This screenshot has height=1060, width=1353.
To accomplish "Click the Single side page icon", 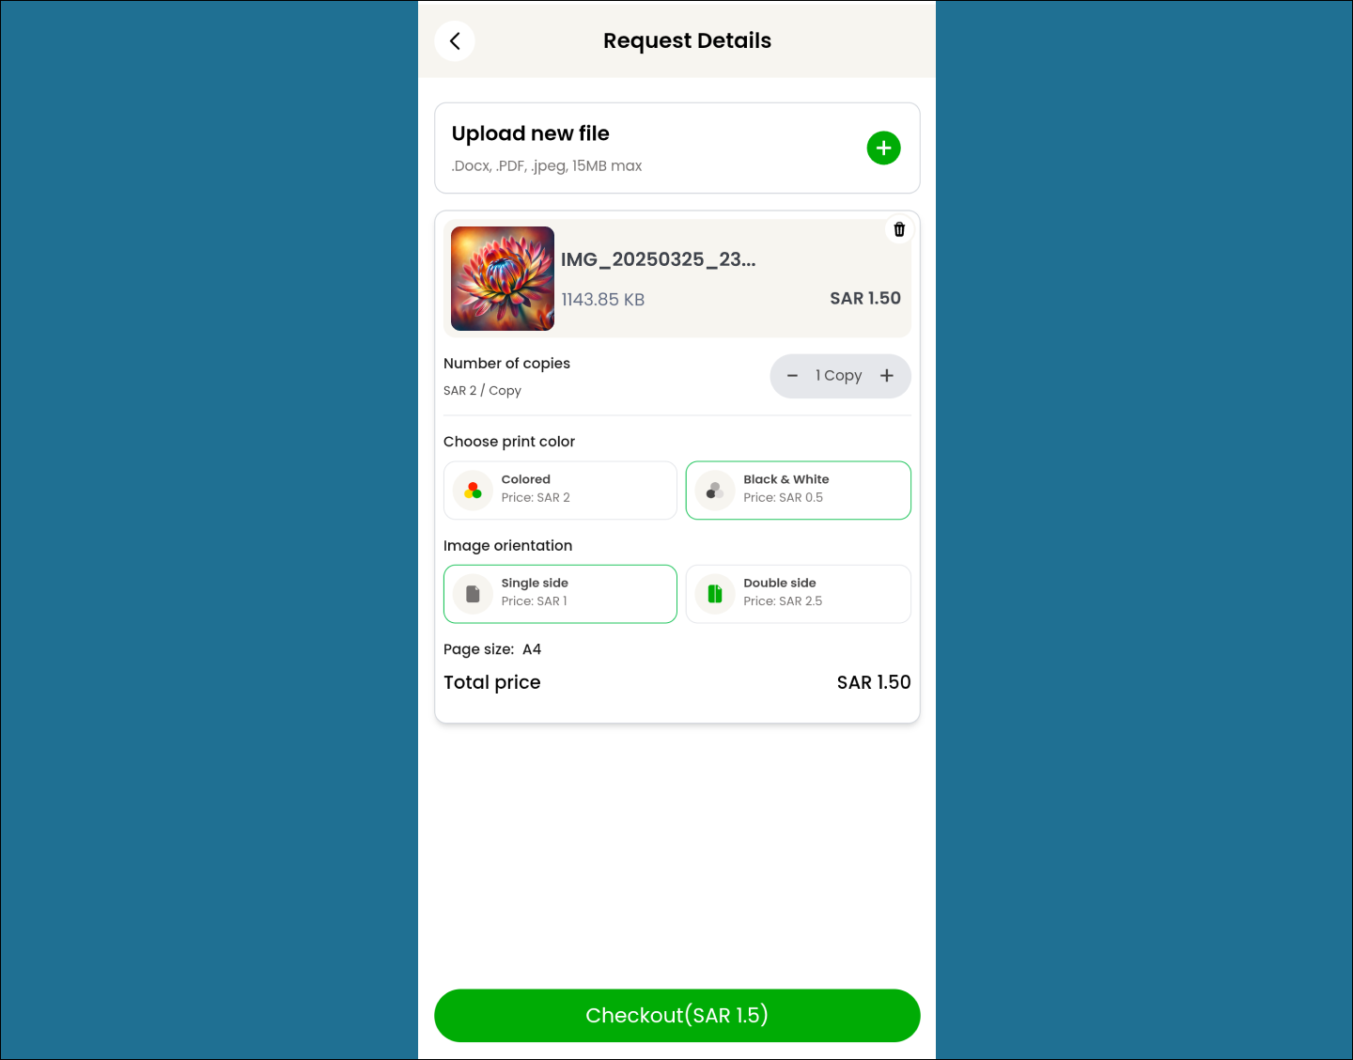I will (473, 594).
